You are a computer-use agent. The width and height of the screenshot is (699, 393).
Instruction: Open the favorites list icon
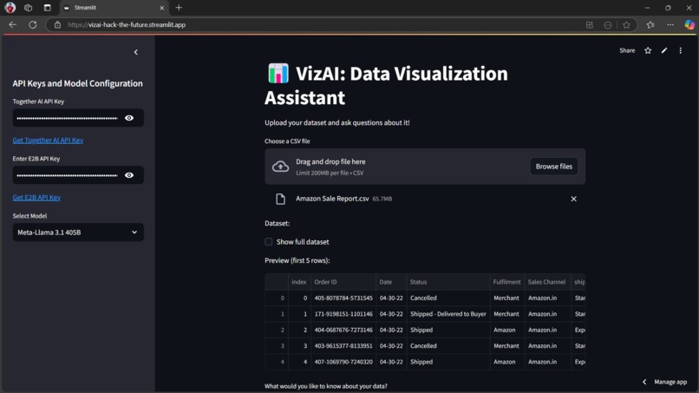coord(650,25)
